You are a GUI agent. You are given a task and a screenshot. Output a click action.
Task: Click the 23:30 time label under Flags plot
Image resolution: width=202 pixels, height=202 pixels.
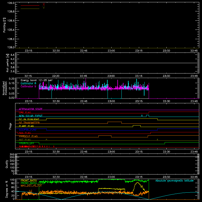tap(166, 152)
